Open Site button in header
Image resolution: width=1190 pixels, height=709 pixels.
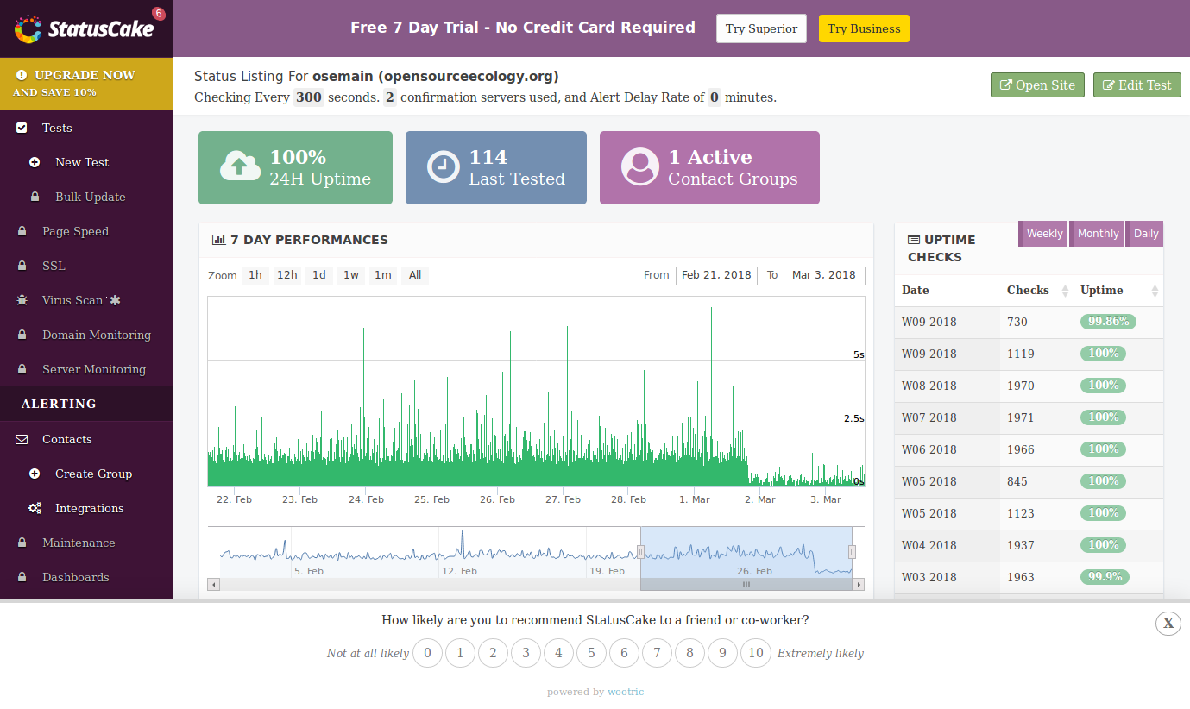click(x=1037, y=85)
